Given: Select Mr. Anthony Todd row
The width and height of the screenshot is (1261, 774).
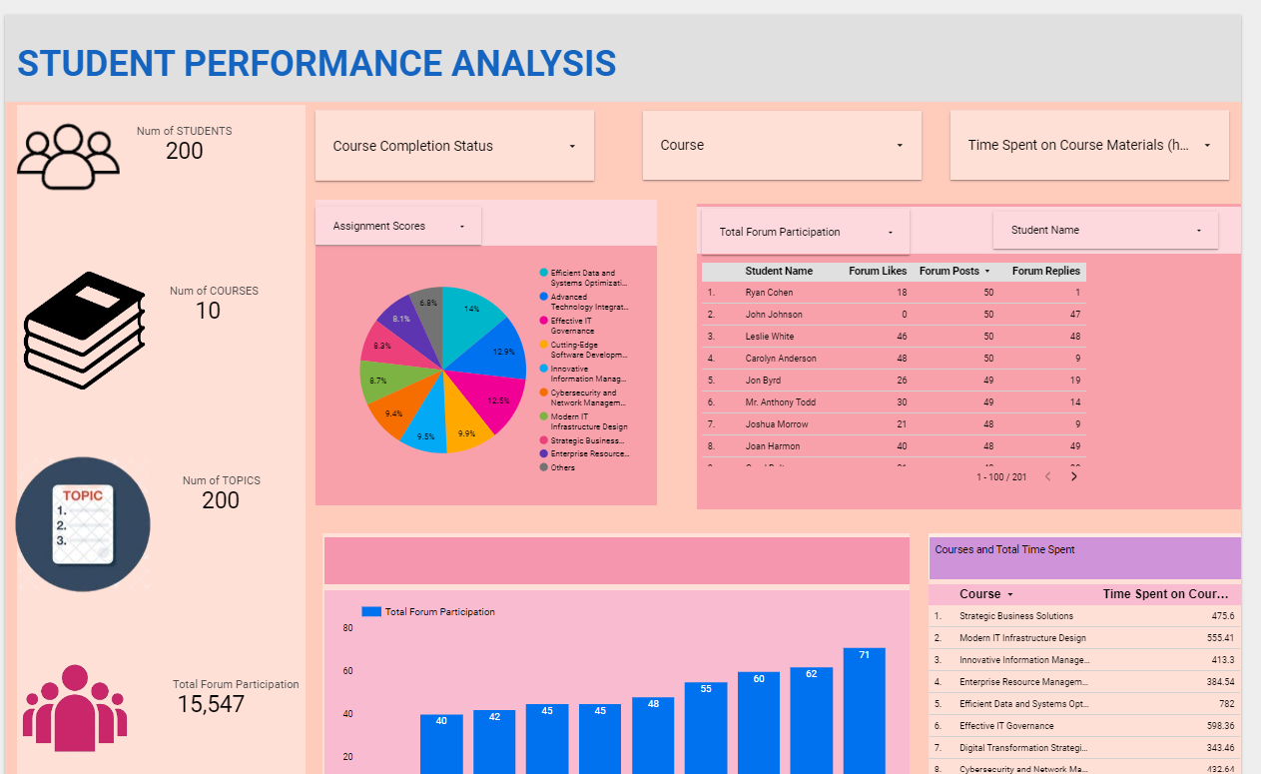Looking at the screenshot, I should click(x=894, y=402).
